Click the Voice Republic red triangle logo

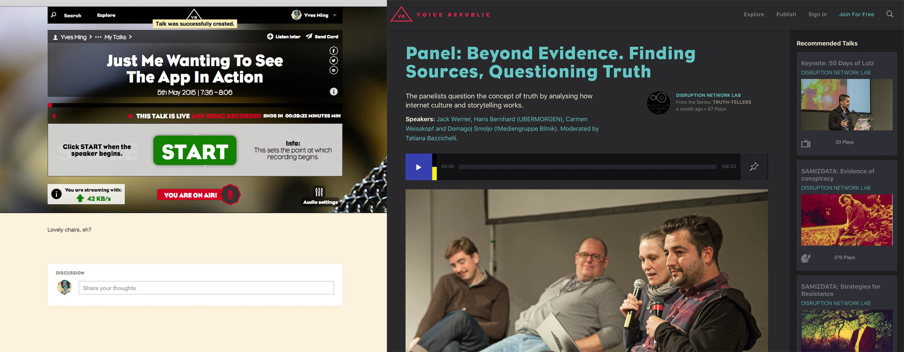coord(401,14)
